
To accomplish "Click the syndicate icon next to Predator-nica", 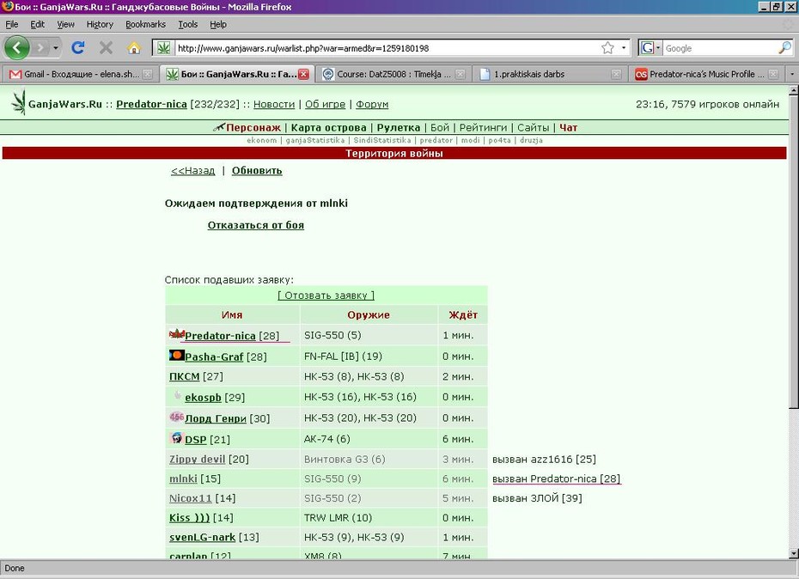I will point(177,334).
